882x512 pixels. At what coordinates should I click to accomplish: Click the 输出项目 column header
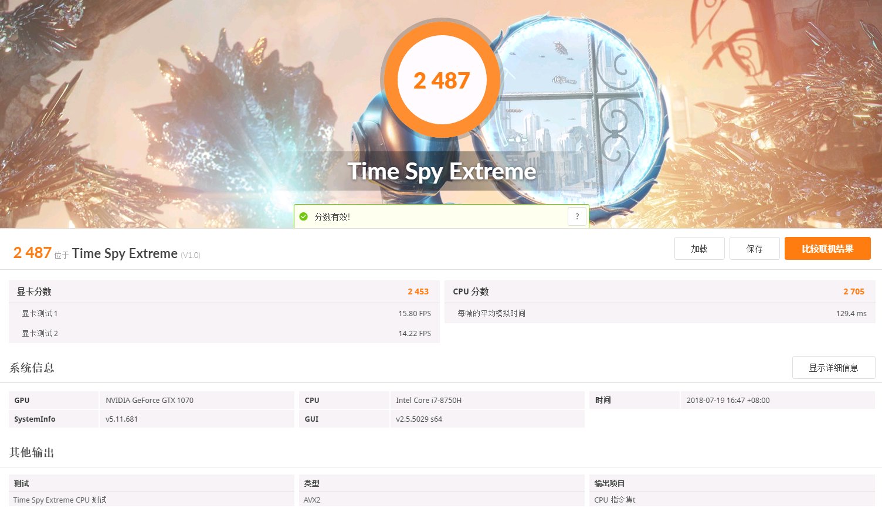[x=609, y=483]
